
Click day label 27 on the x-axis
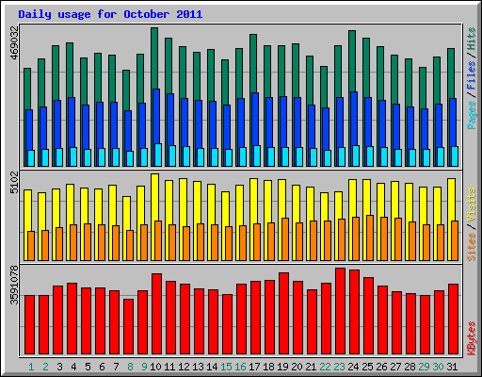395,367
